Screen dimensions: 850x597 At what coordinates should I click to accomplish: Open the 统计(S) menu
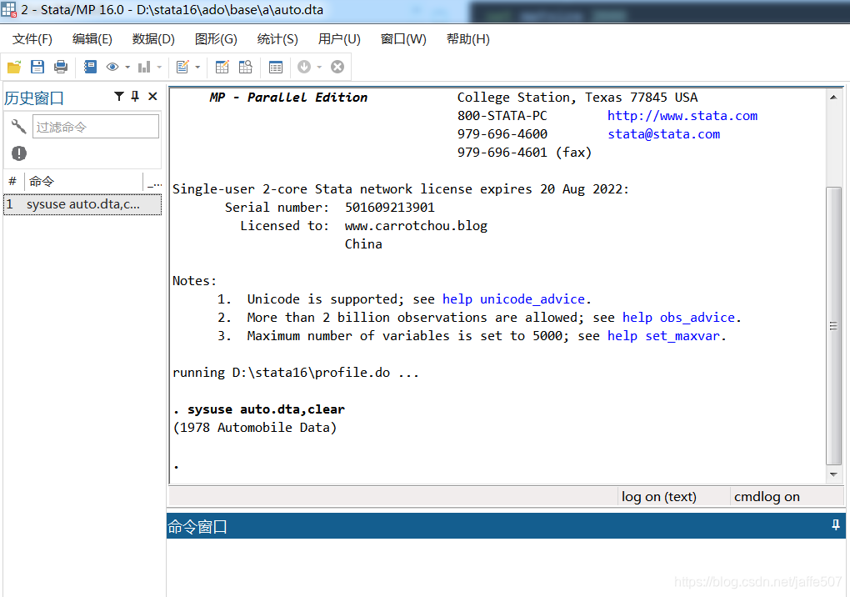point(277,39)
